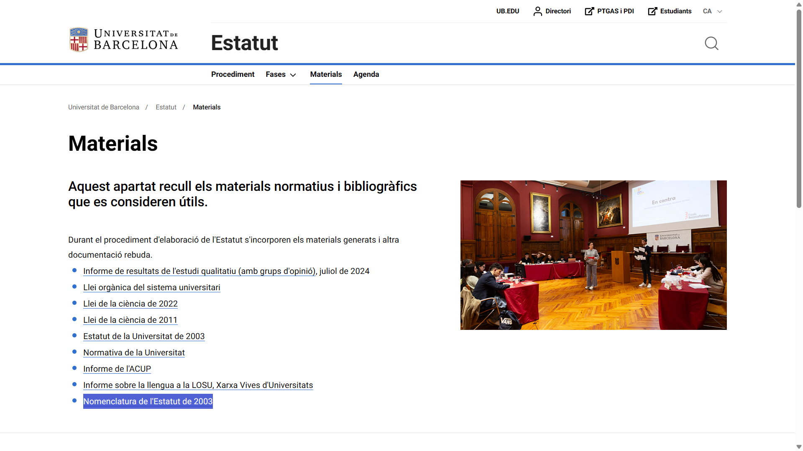
Task: Open the CA language dropdown
Action: click(712, 11)
